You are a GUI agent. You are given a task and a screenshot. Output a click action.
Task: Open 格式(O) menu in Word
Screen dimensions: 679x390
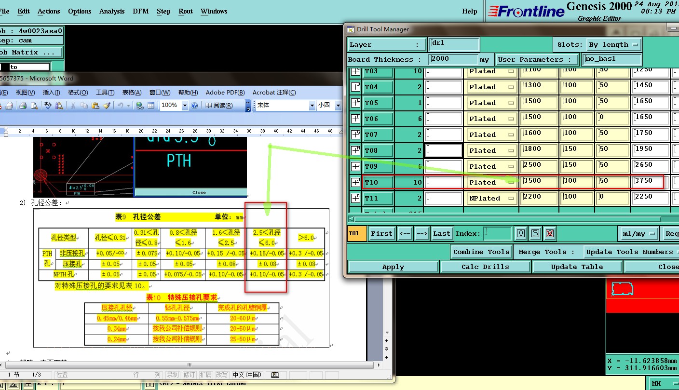78,93
